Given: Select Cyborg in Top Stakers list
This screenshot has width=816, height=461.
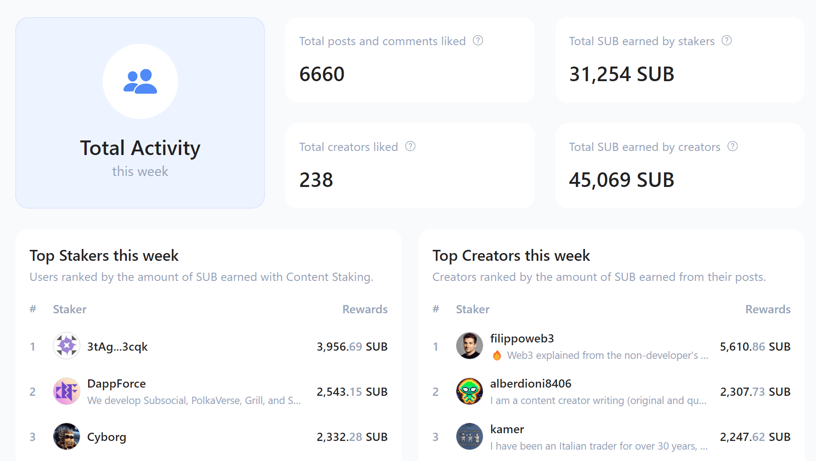Looking at the screenshot, I should click(107, 437).
